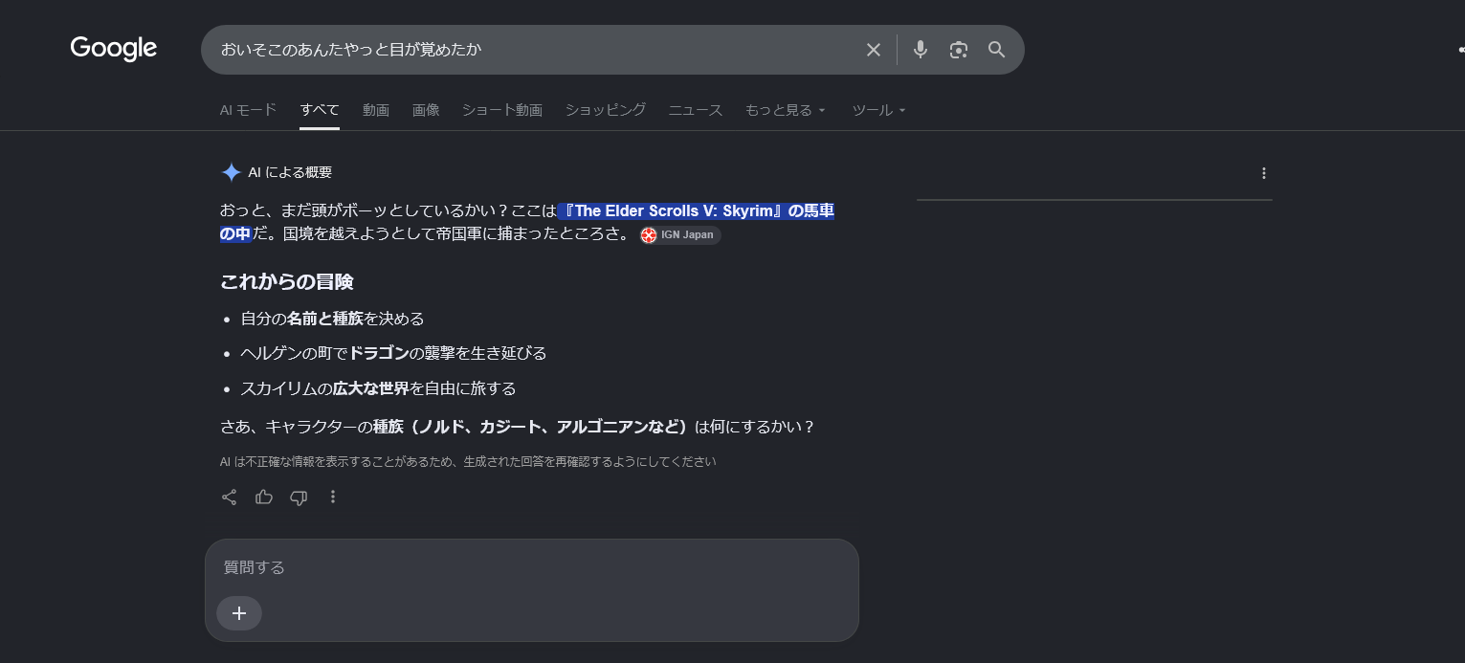This screenshot has width=1465, height=663.
Task: Open the ニュース tab
Action: (696, 110)
